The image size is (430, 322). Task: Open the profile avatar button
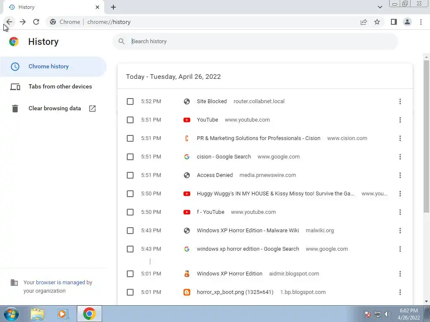click(x=407, y=22)
